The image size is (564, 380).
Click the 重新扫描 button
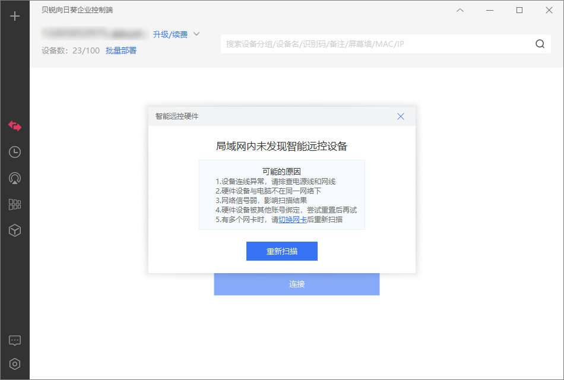[x=282, y=251]
